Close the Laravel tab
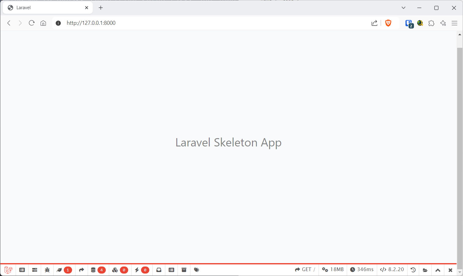463x276 pixels. (86, 8)
